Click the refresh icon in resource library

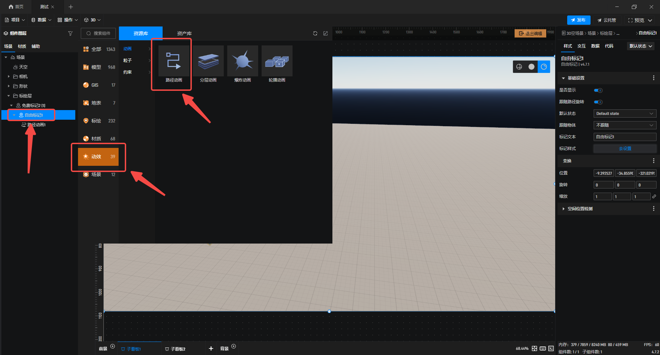click(315, 33)
